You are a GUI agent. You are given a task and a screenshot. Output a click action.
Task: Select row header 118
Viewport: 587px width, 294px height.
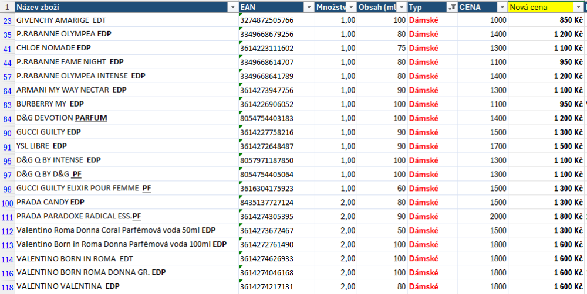8,286
